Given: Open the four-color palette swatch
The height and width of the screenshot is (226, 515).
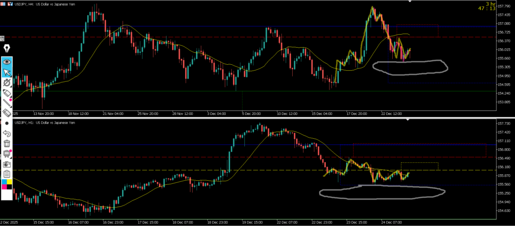Looking at the screenshot, I should pyautogui.click(x=7, y=184).
